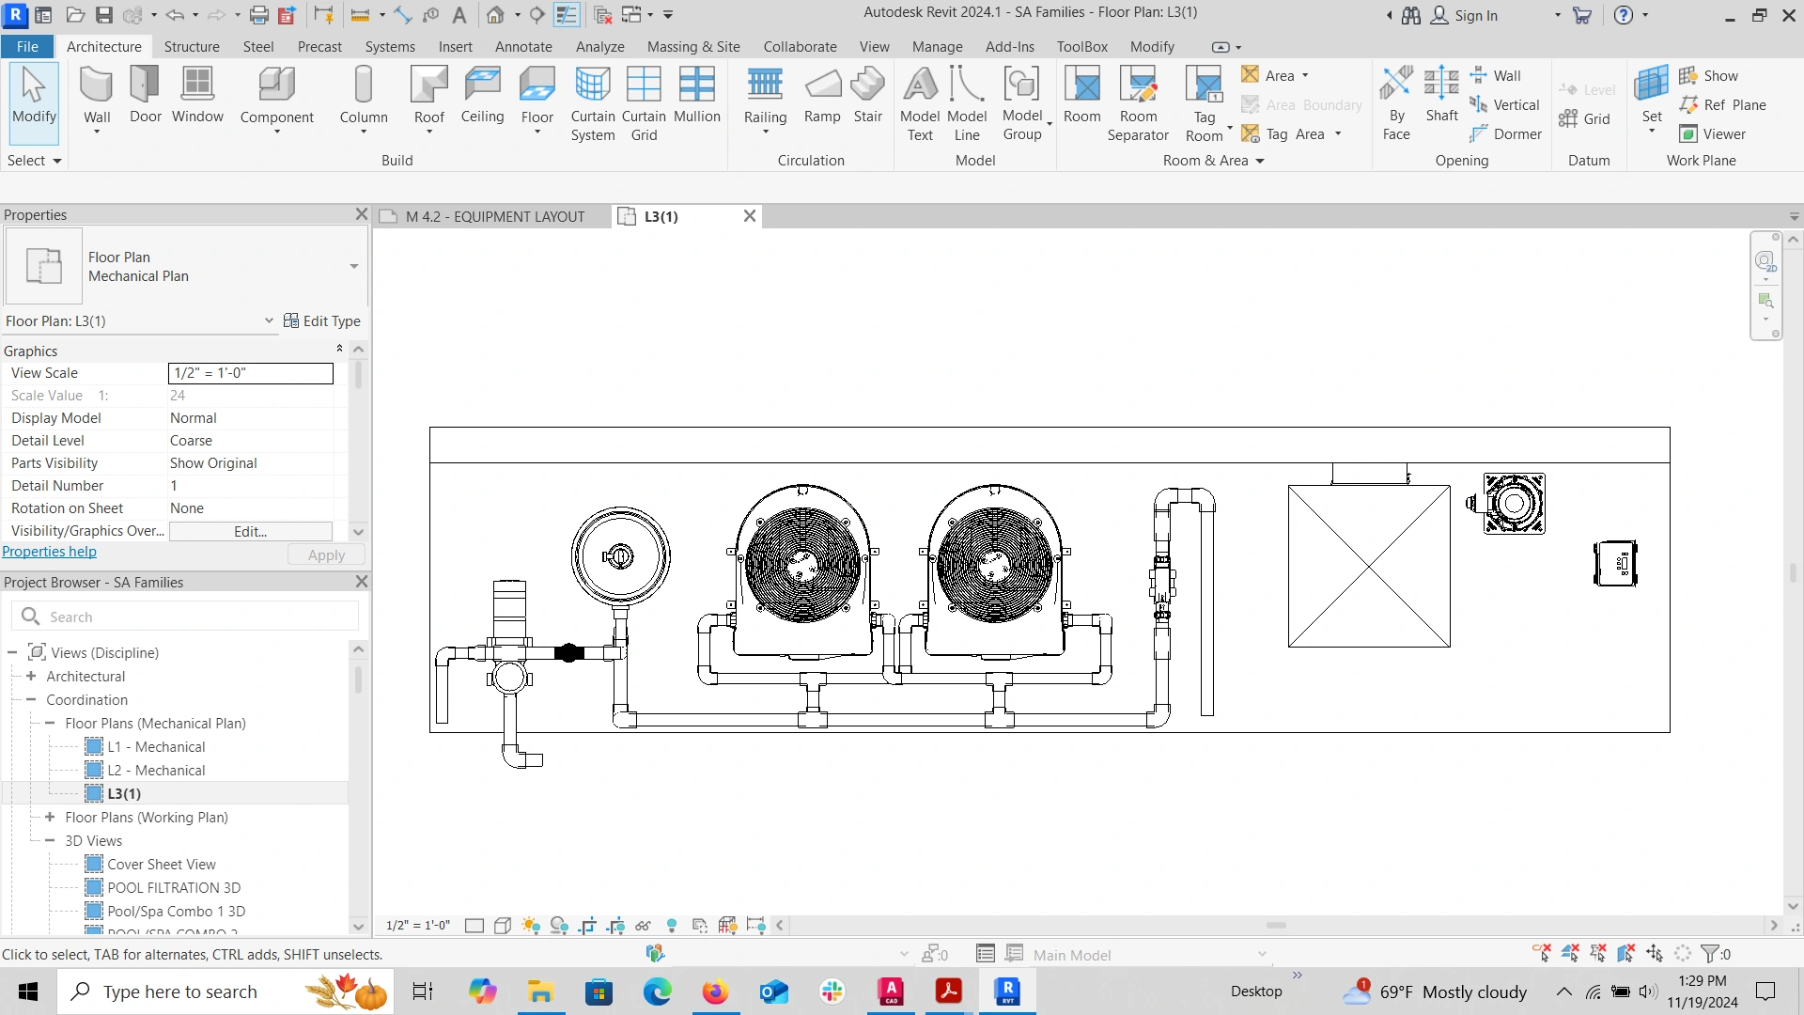Open the Massing & Site tab
This screenshot has height=1015, width=1804.
coord(693,47)
